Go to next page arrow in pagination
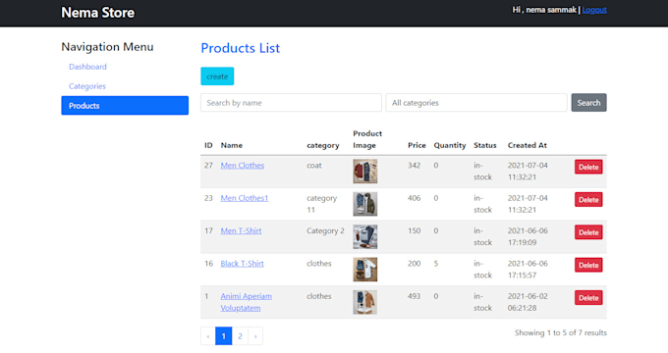Image resolution: width=668 pixels, height=353 pixels. (255, 336)
